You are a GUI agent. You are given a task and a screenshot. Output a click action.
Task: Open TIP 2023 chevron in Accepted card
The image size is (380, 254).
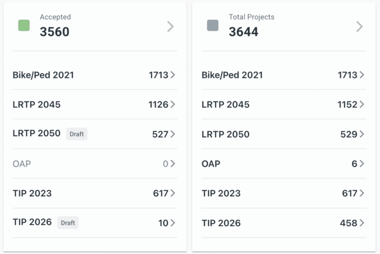pos(173,193)
